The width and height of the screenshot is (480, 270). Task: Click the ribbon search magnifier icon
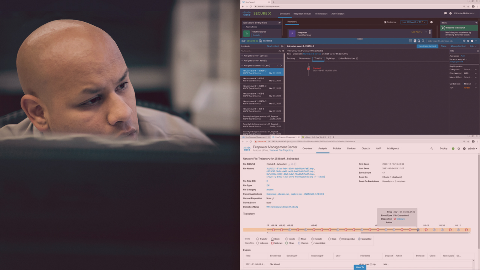(423, 41)
